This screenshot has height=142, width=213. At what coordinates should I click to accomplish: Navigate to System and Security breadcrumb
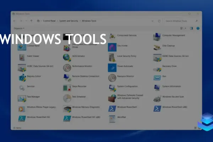click(69, 21)
